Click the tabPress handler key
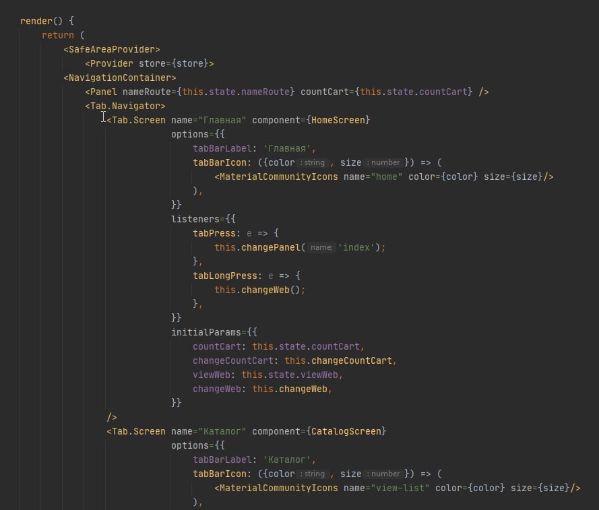 point(214,233)
